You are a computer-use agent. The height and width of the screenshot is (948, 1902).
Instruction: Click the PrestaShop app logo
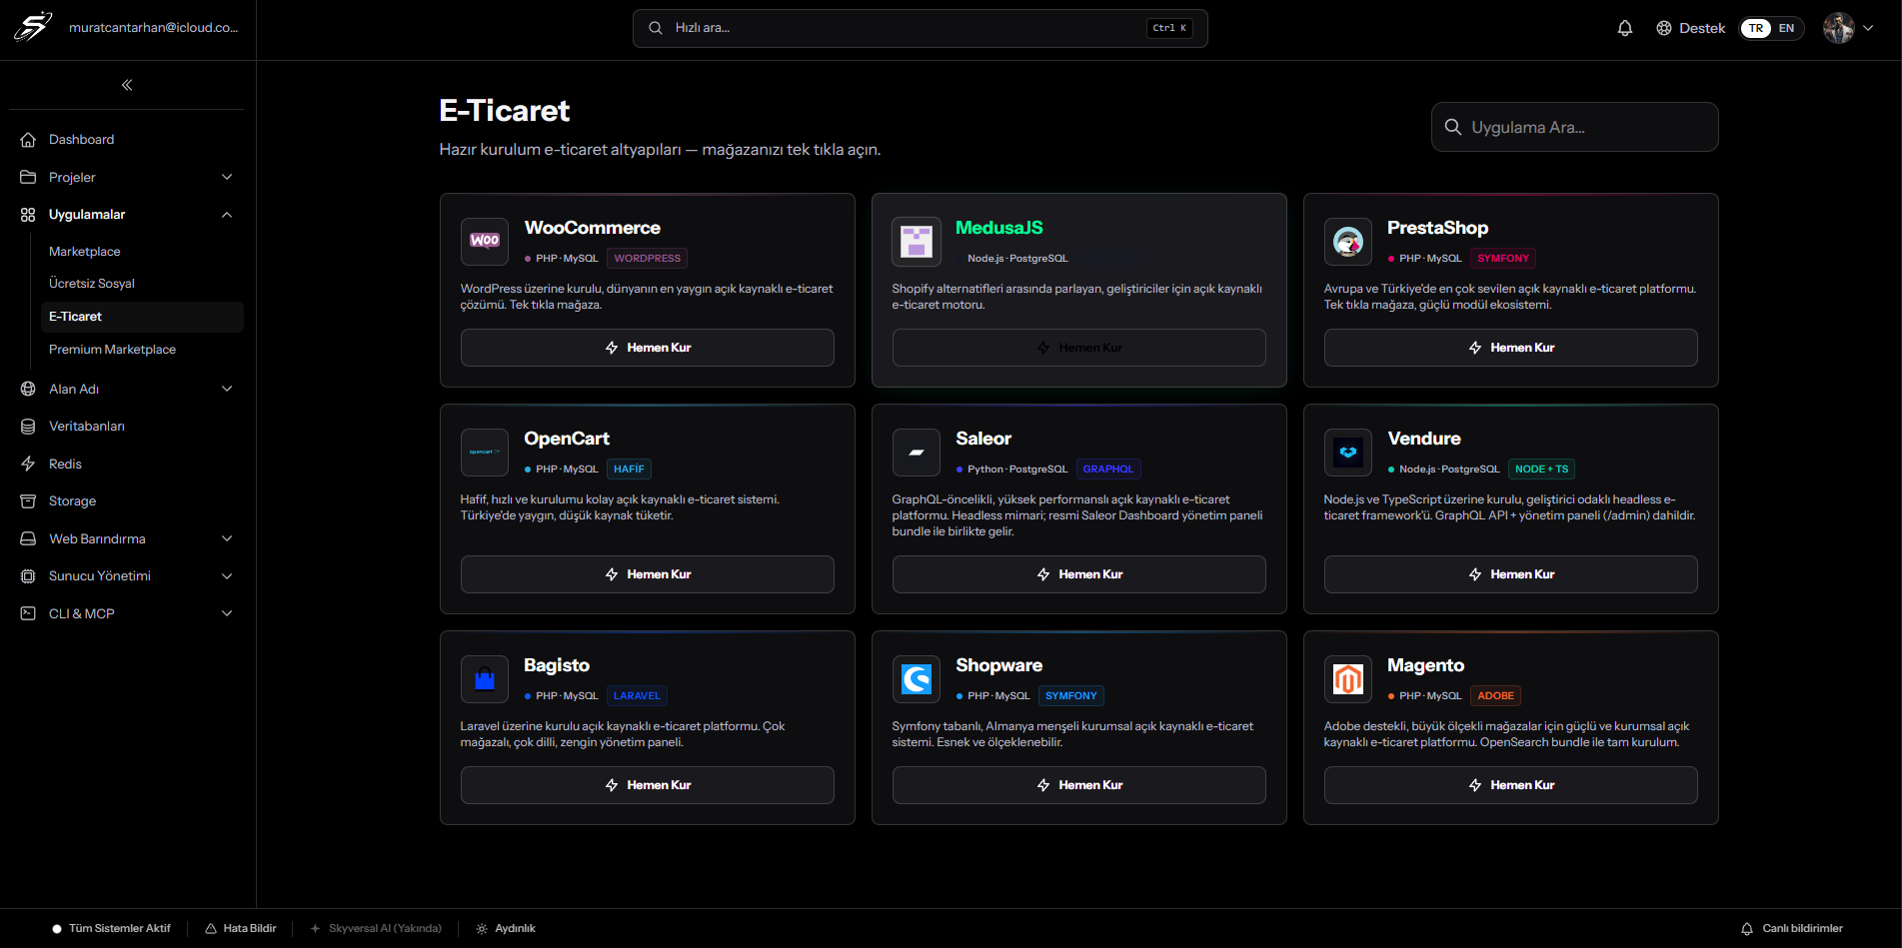[x=1348, y=241]
